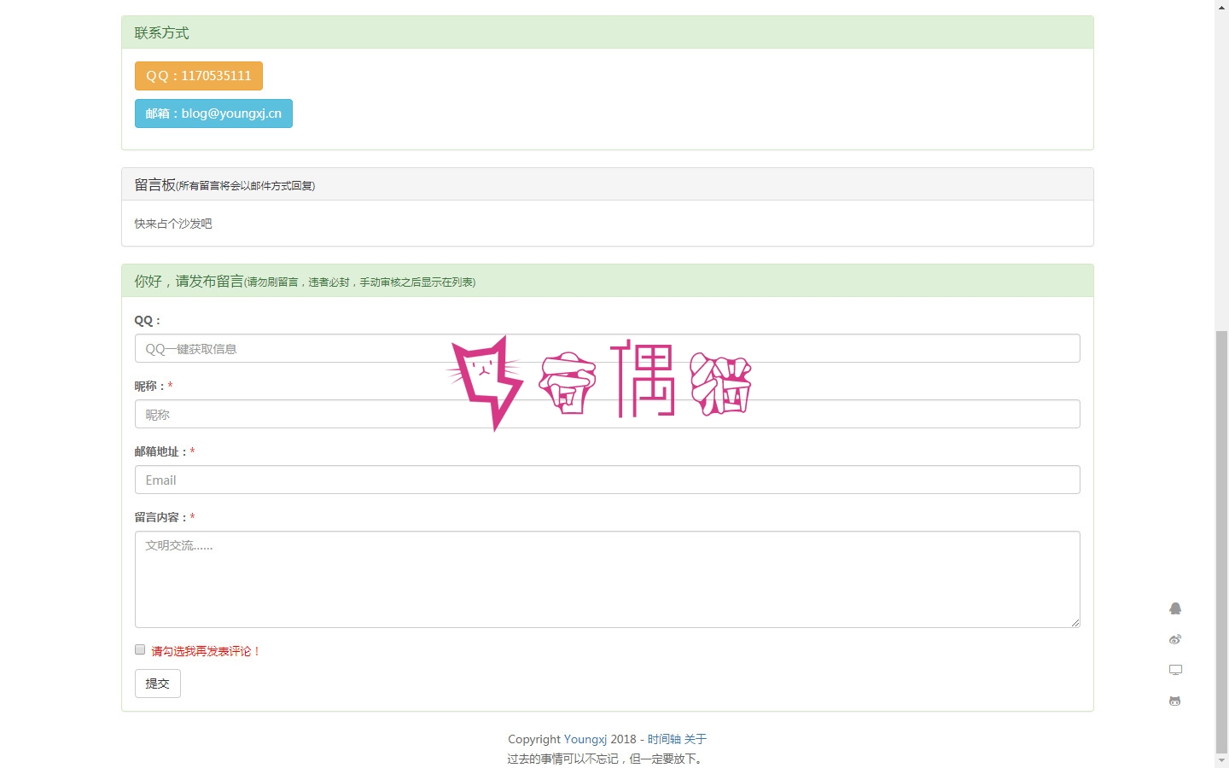Focus the Email address field
This screenshot has height=768, width=1229.
(x=608, y=480)
